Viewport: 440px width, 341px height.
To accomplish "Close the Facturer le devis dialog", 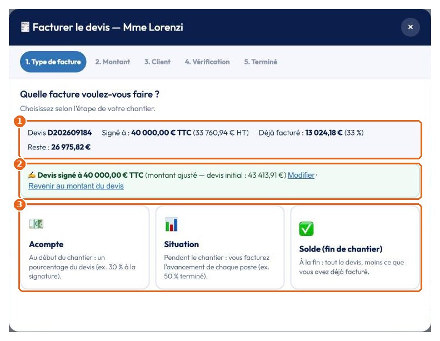I will click(410, 27).
